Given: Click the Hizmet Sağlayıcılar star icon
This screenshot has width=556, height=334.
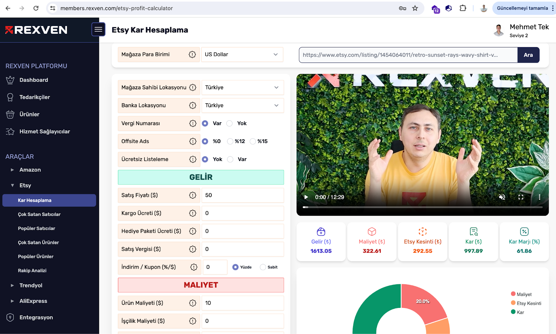Looking at the screenshot, I should click(10, 131).
